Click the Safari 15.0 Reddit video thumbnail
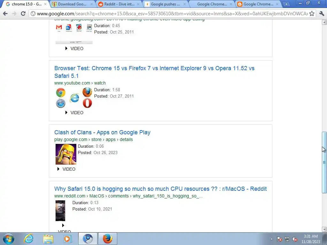Image resolution: width=327 pixels, height=245 pixels. [x=60, y=211]
